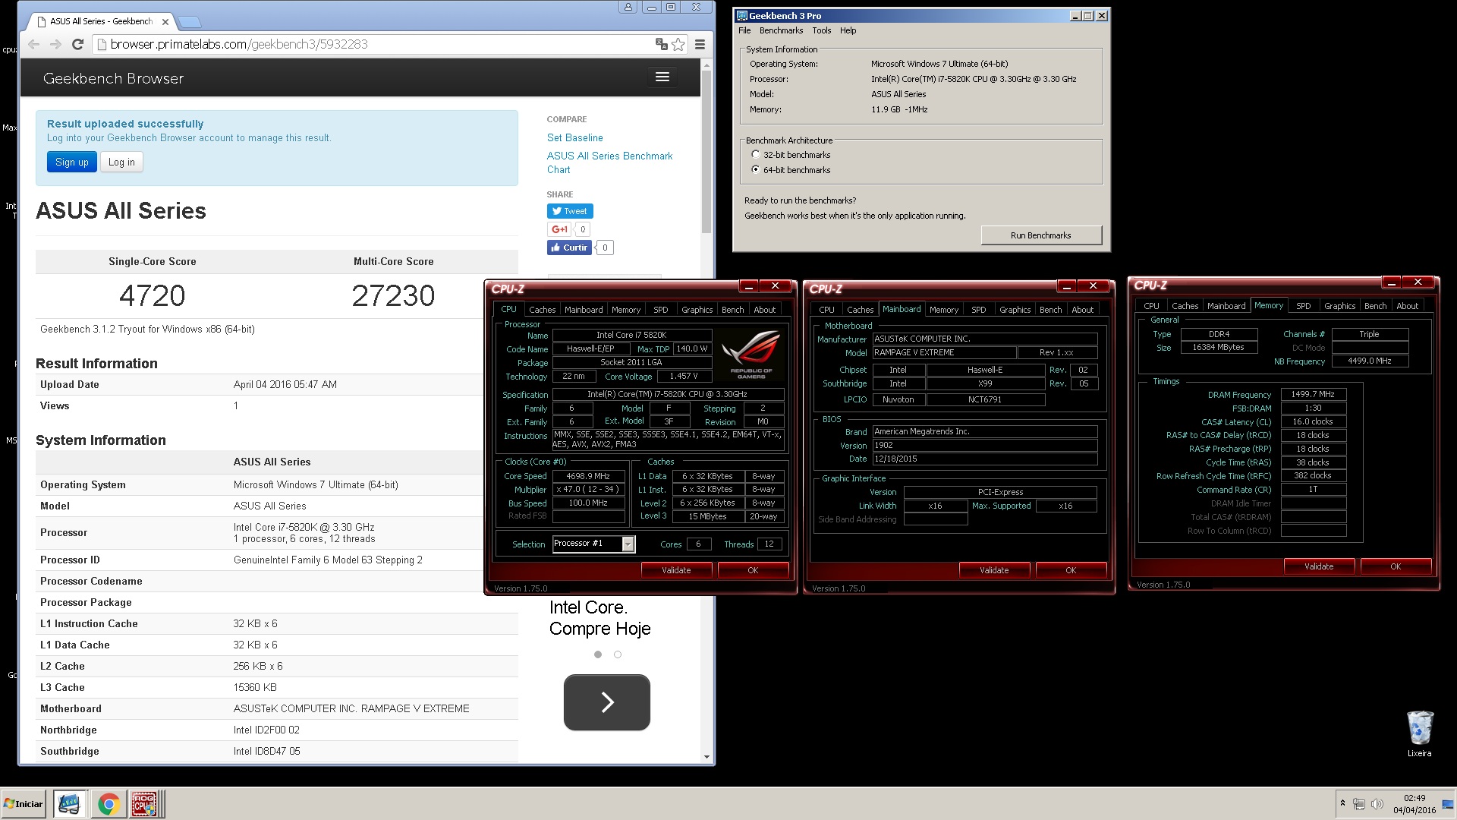The height and width of the screenshot is (820, 1457).
Task: Open the Iniciar start menu
Action: pos(24,804)
